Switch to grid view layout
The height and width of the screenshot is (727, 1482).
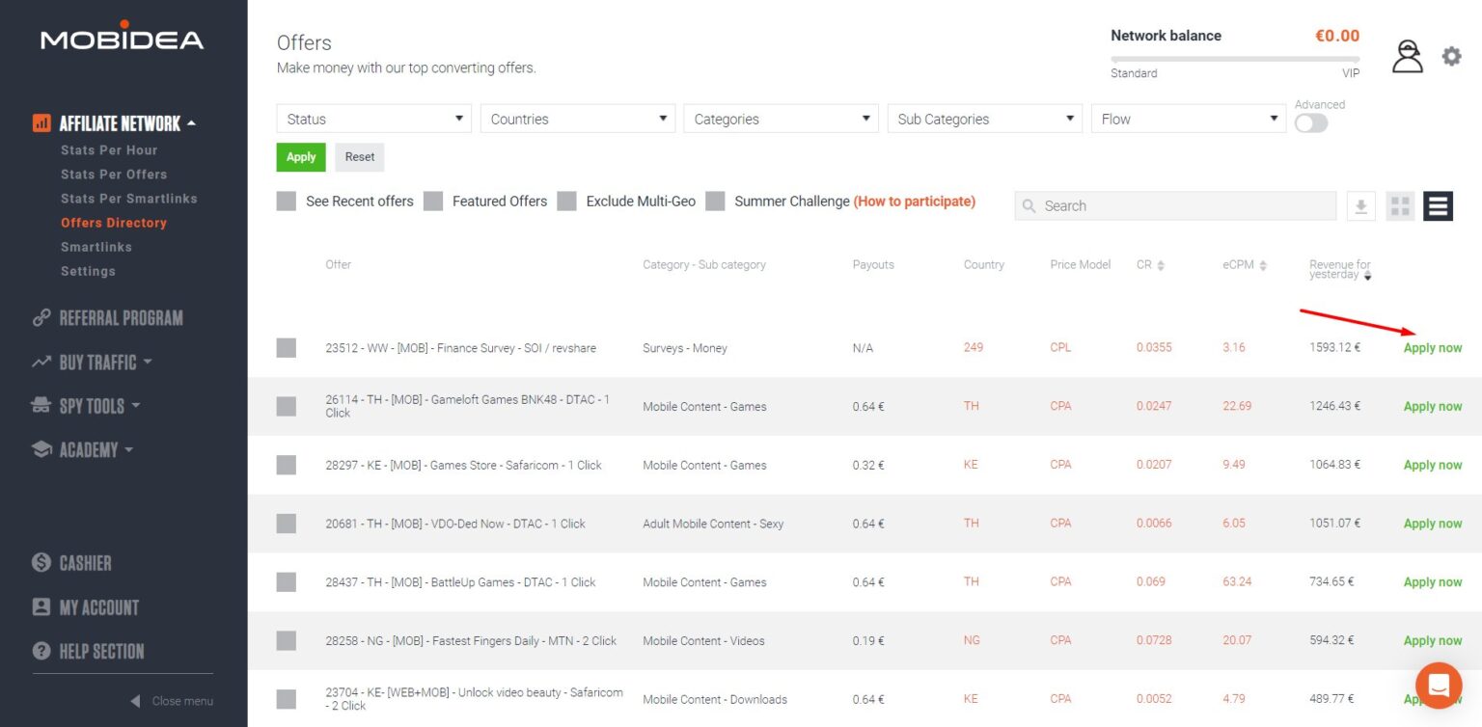pos(1400,206)
